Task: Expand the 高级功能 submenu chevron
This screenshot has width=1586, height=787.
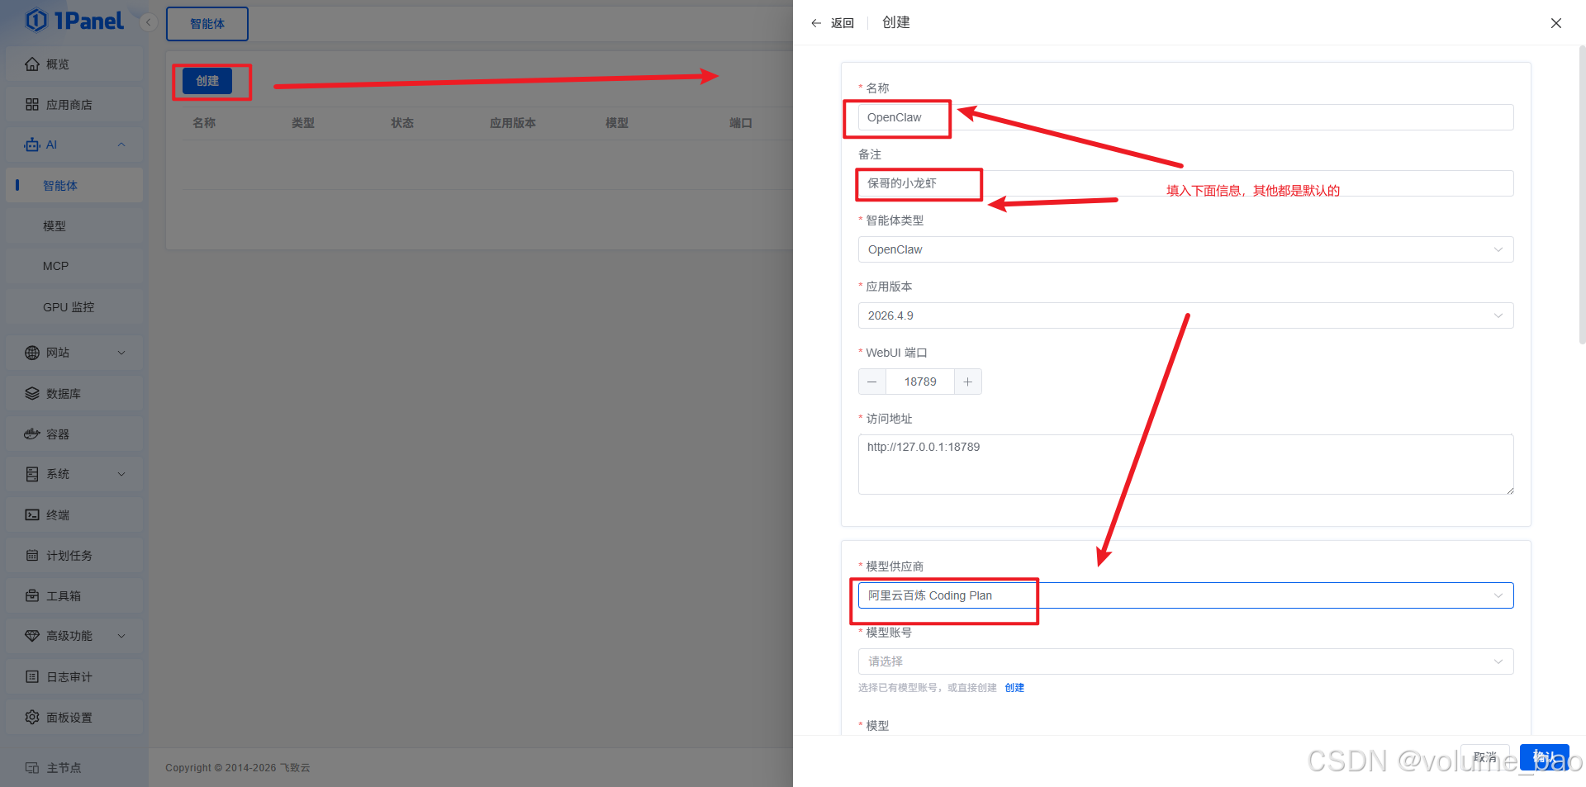Action: click(x=121, y=636)
